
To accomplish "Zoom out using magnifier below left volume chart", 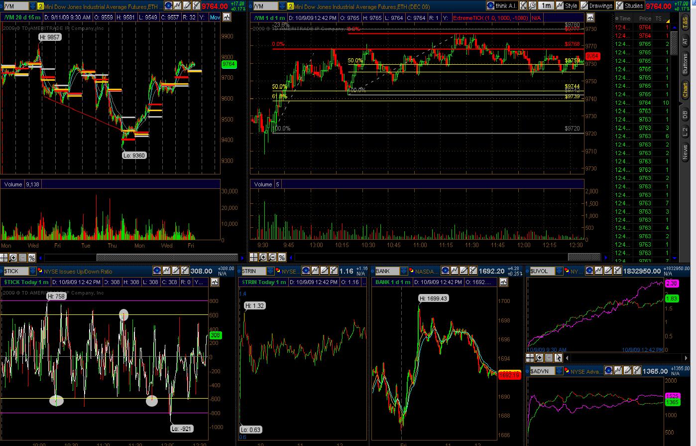I will click(22, 257).
